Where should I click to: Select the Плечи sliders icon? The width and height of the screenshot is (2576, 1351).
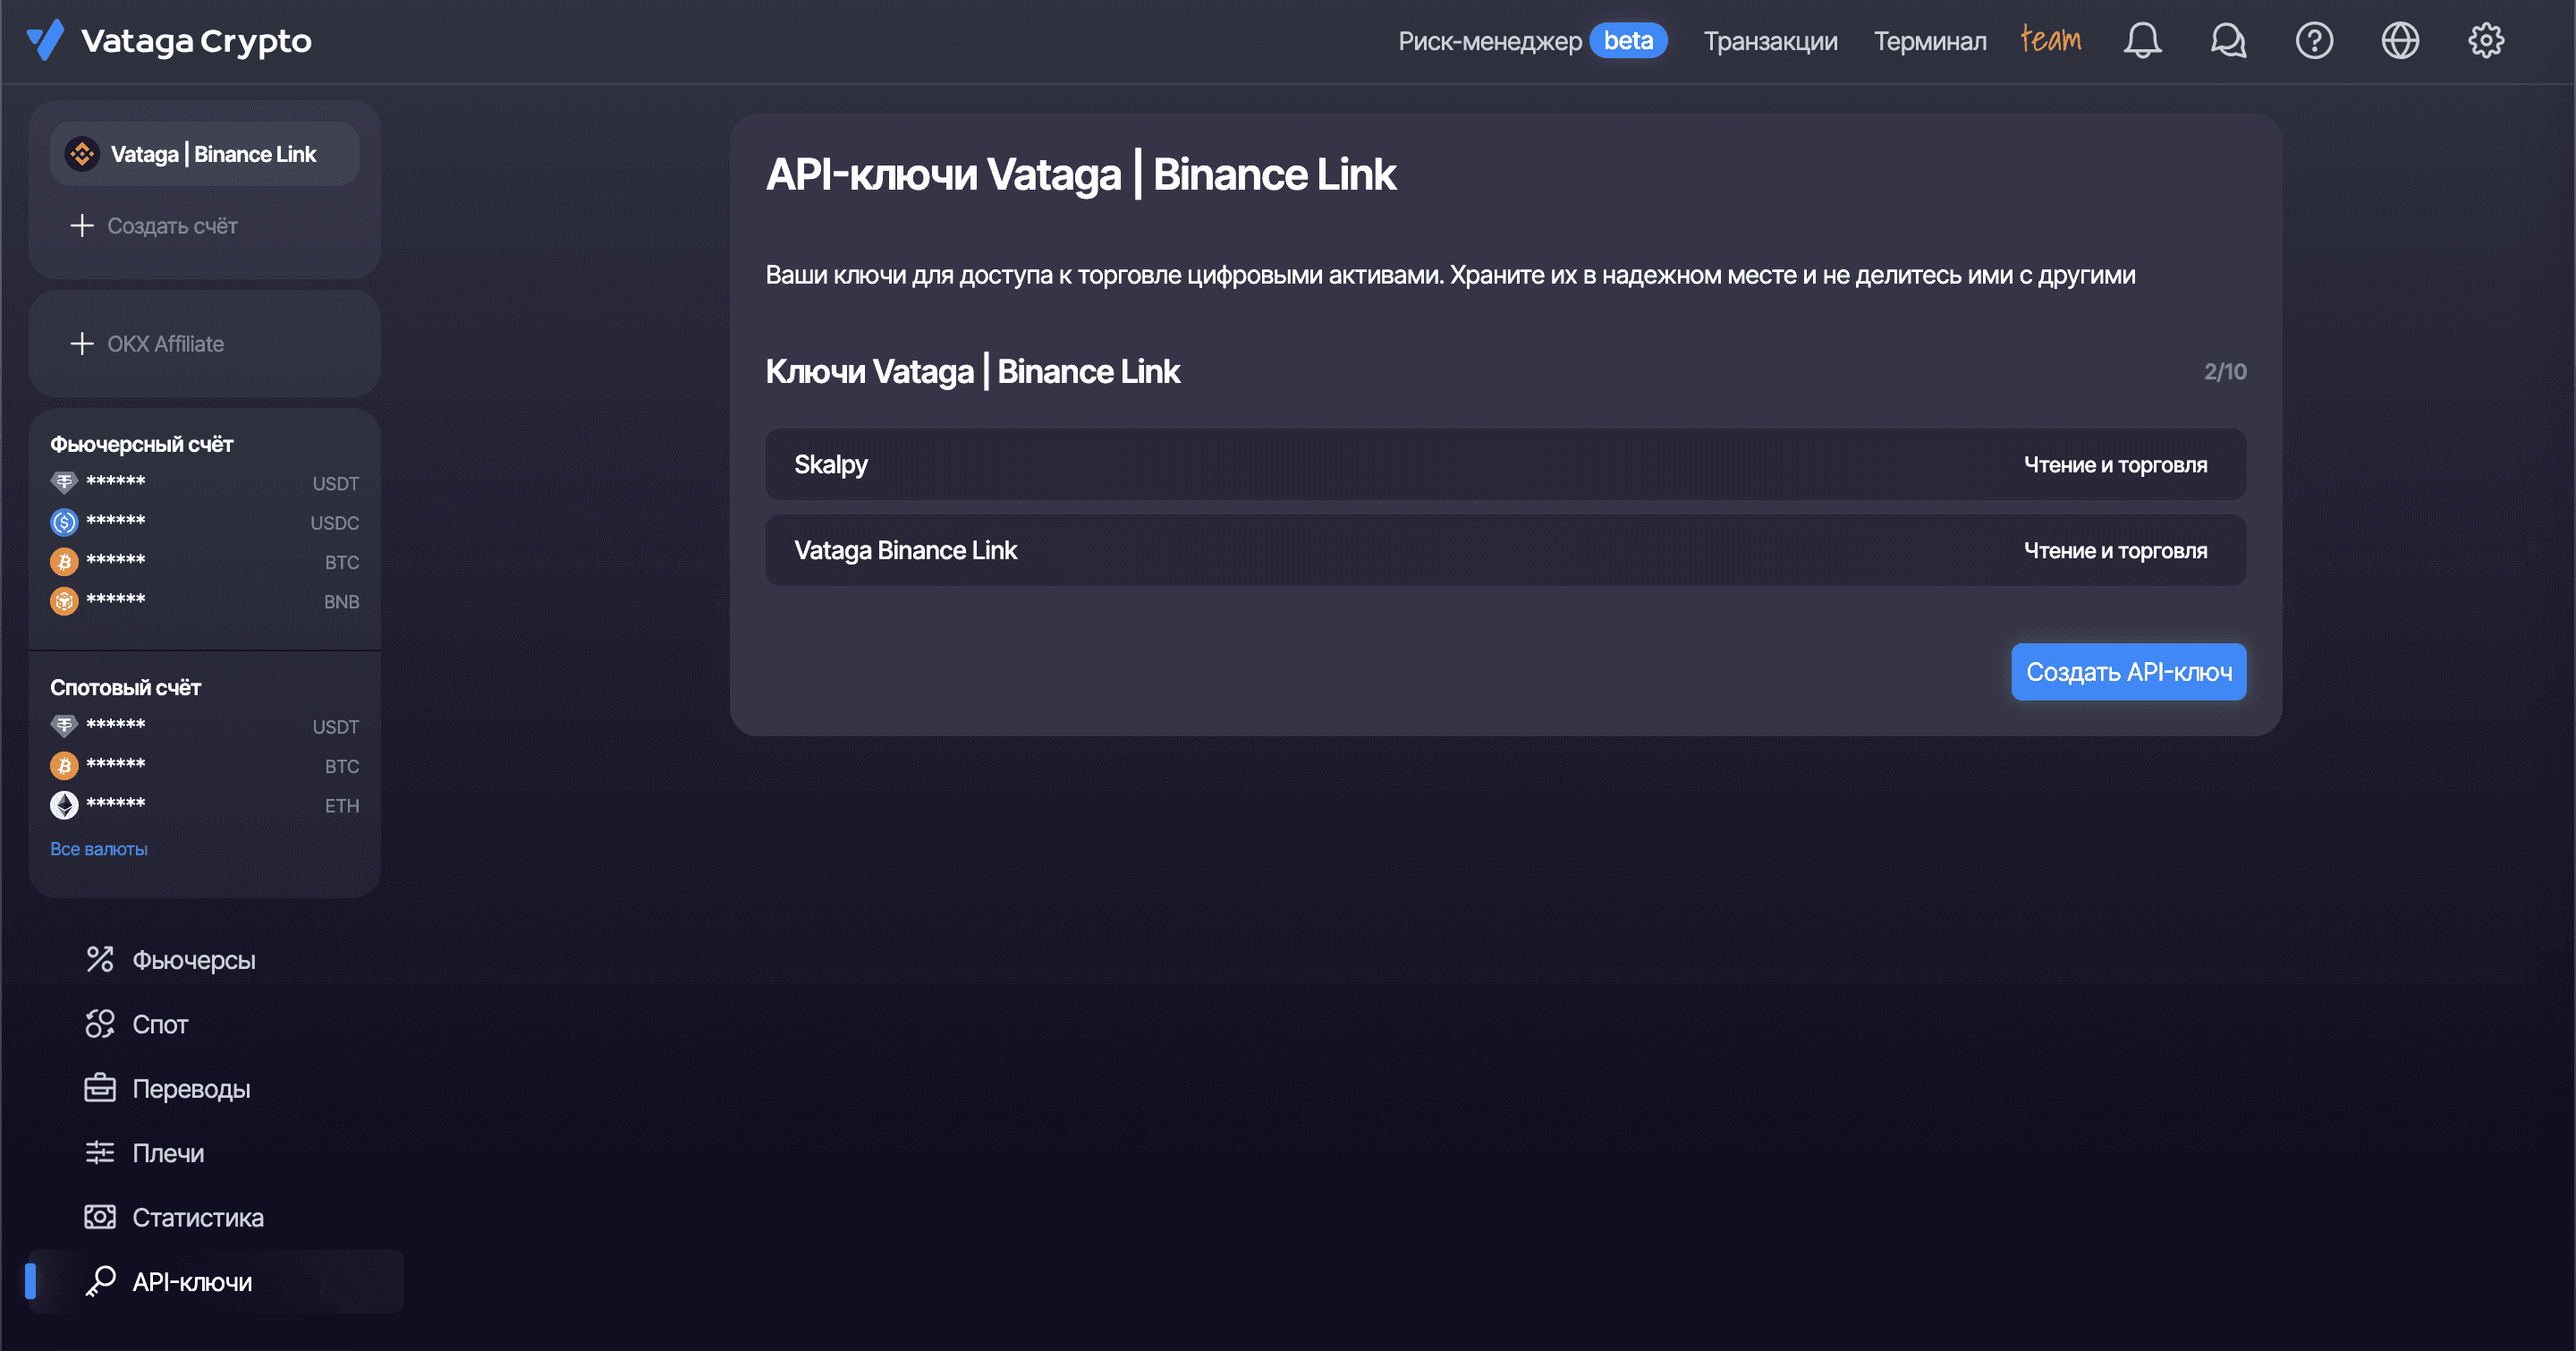point(100,1152)
